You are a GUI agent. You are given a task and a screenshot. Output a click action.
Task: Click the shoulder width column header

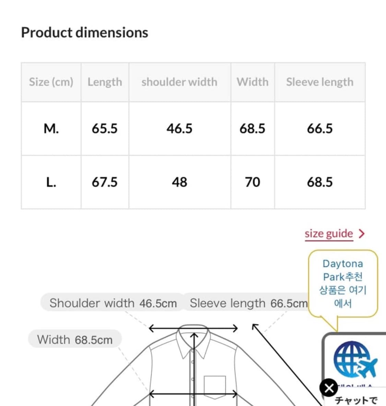(x=179, y=82)
